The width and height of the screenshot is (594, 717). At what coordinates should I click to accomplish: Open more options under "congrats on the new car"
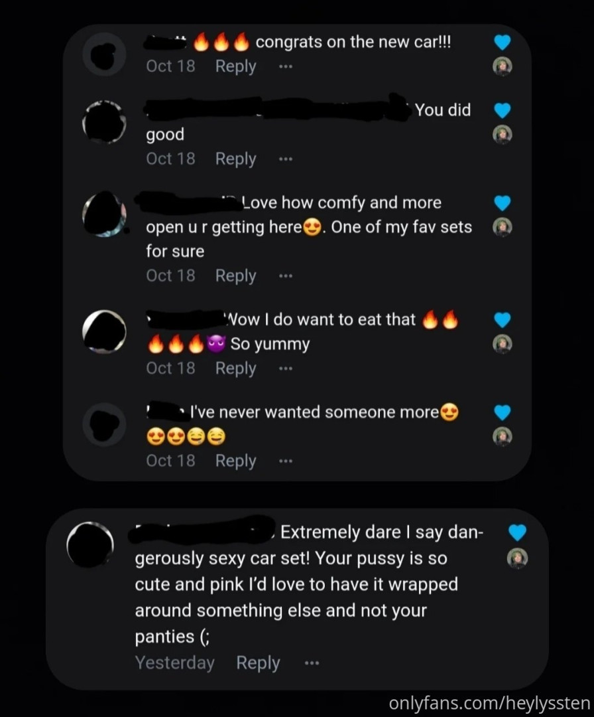[x=286, y=67]
